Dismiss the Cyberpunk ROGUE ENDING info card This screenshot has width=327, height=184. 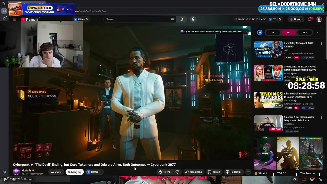coord(247,31)
